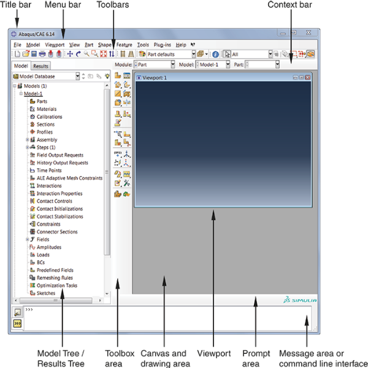Toggle the light bulb tree icon
Image resolution: width=368 pixels, height=368 pixels.
click(x=107, y=76)
